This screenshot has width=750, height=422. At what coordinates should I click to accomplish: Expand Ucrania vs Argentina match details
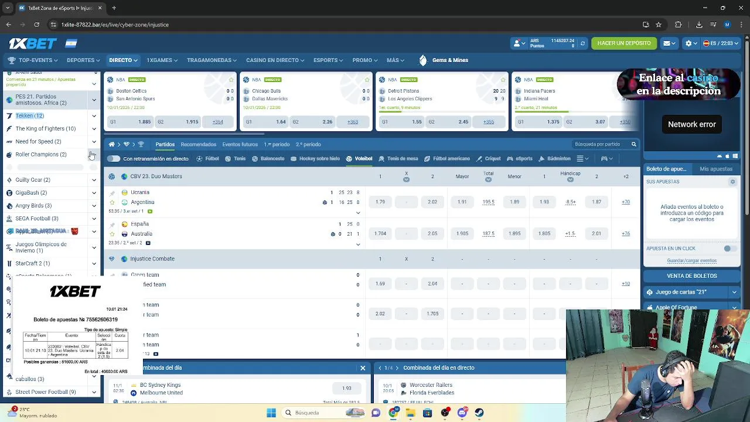[358, 212]
